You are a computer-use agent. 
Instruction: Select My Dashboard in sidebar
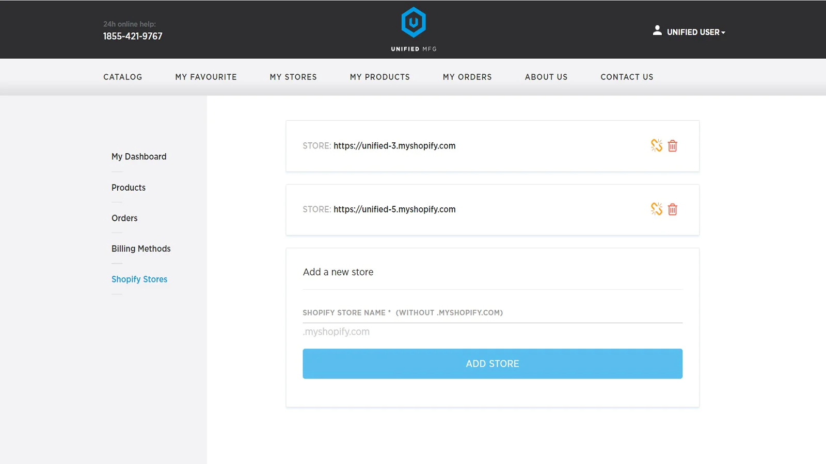pos(139,157)
